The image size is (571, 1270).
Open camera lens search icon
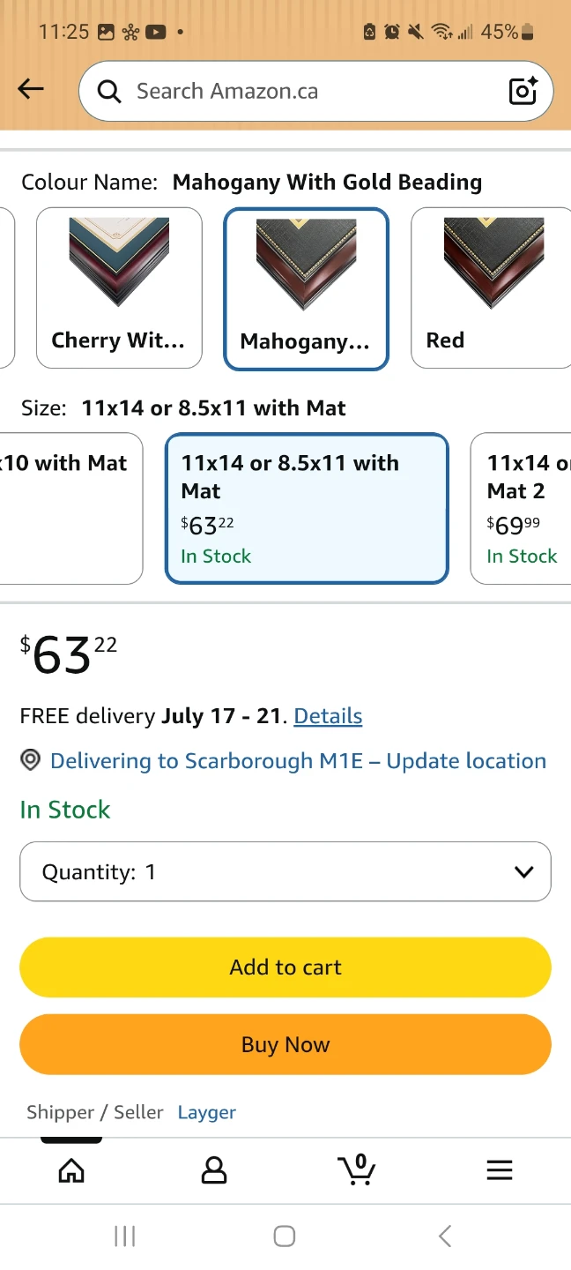(x=523, y=91)
